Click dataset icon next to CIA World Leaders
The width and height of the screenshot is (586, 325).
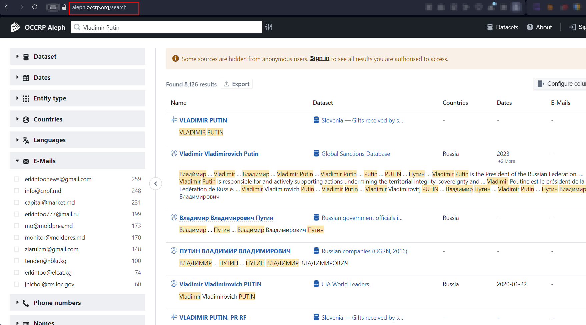(x=316, y=284)
